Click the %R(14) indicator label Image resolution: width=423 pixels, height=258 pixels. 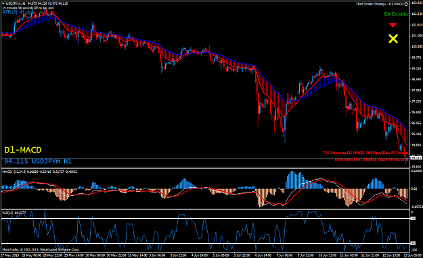coord(14,213)
